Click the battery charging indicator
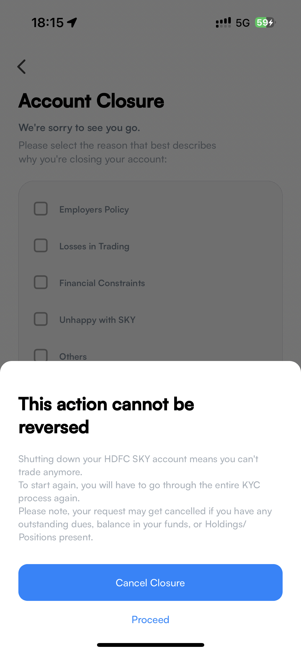 pyautogui.click(x=265, y=22)
